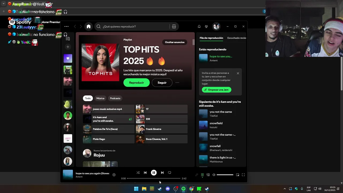Open the Piola Vago tile
This screenshot has width=343, height=193.
pos(109,139)
